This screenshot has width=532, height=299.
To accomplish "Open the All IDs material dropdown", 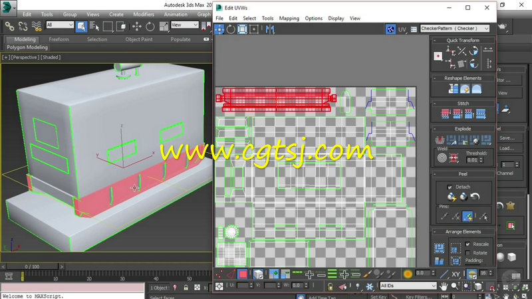I will pyautogui.click(x=408, y=286).
